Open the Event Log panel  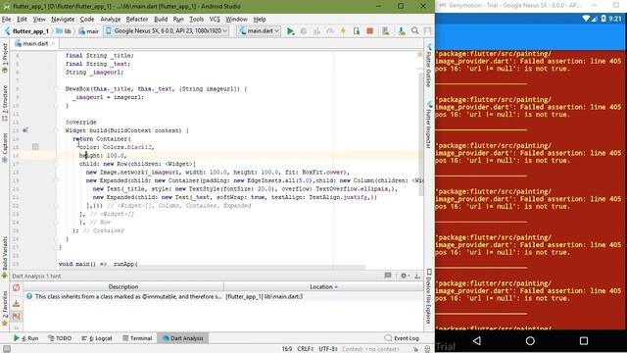402,338
